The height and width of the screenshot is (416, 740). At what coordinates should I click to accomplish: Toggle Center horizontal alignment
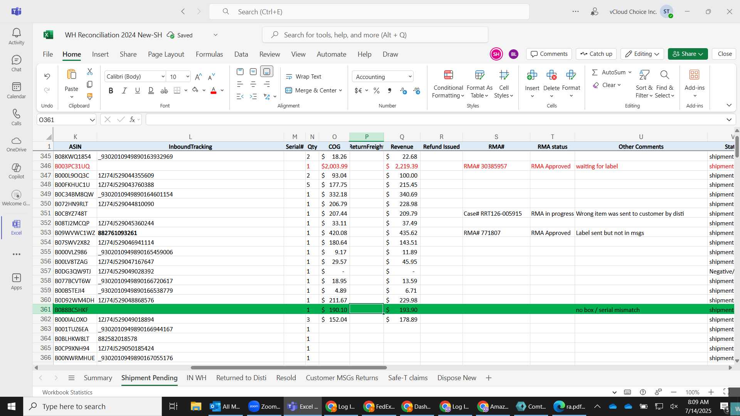coord(253,84)
